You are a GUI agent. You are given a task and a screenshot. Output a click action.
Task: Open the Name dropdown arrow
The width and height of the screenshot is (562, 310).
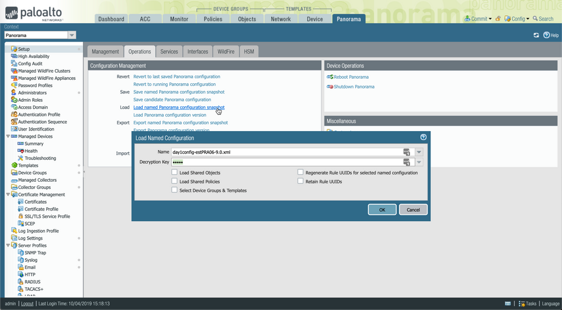(x=419, y=152)
